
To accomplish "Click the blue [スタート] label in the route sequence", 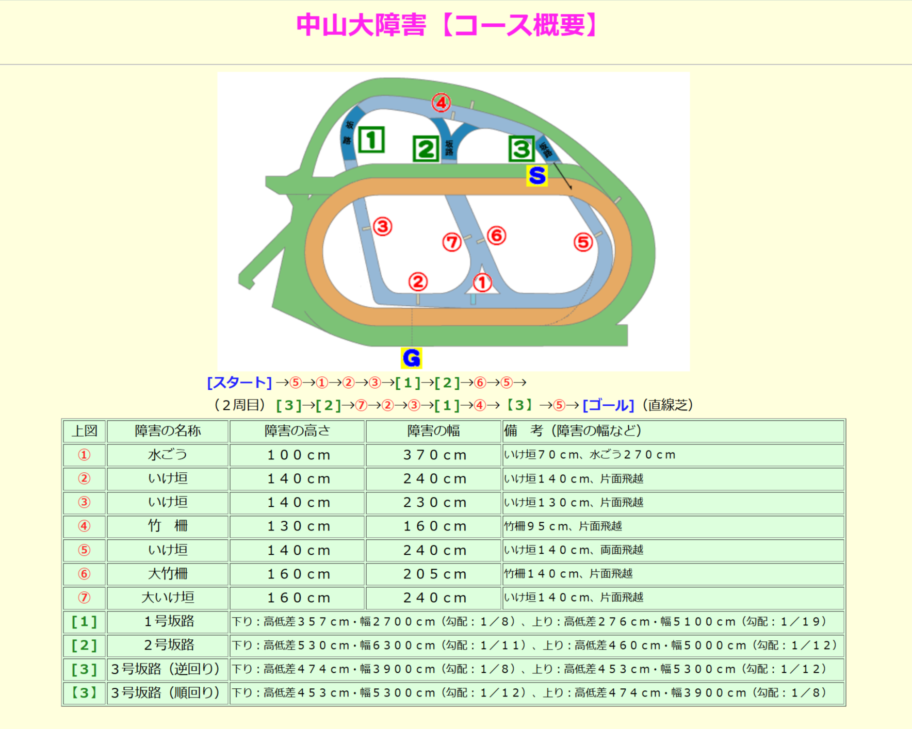I will [x=239, y=383].
